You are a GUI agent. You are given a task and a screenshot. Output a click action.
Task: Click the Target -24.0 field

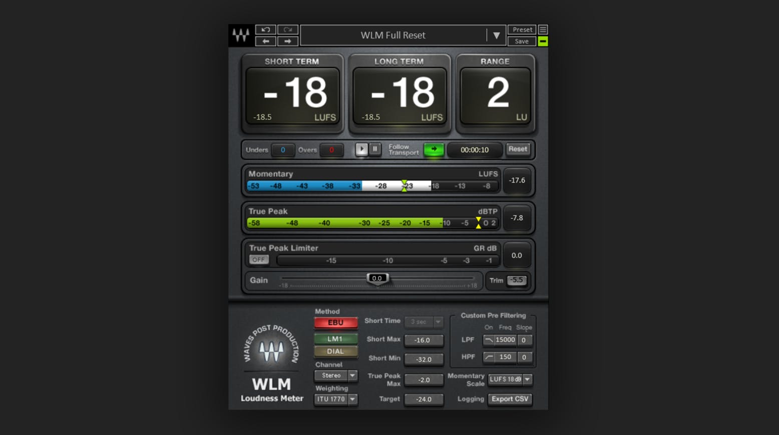coord(424,399)
